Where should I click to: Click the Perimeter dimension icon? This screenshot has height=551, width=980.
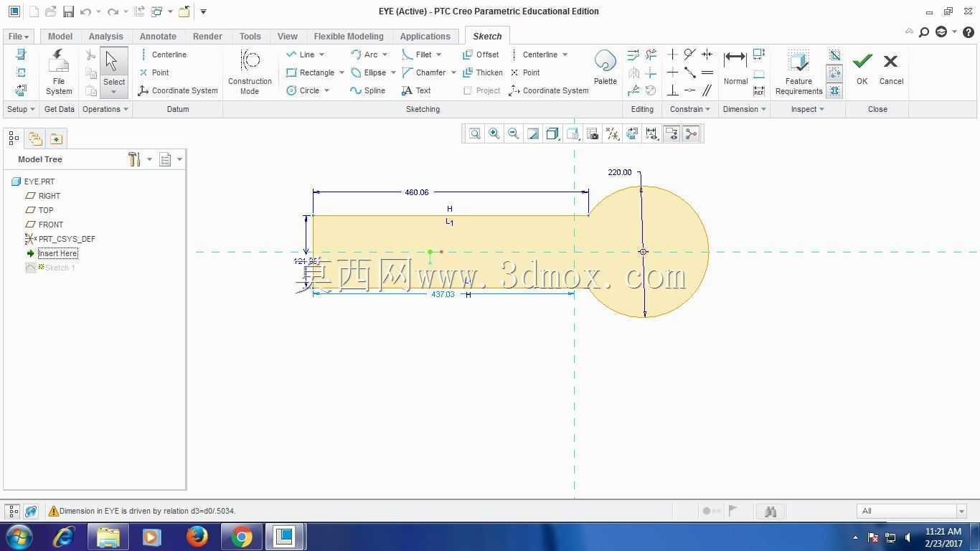[759, 55]
